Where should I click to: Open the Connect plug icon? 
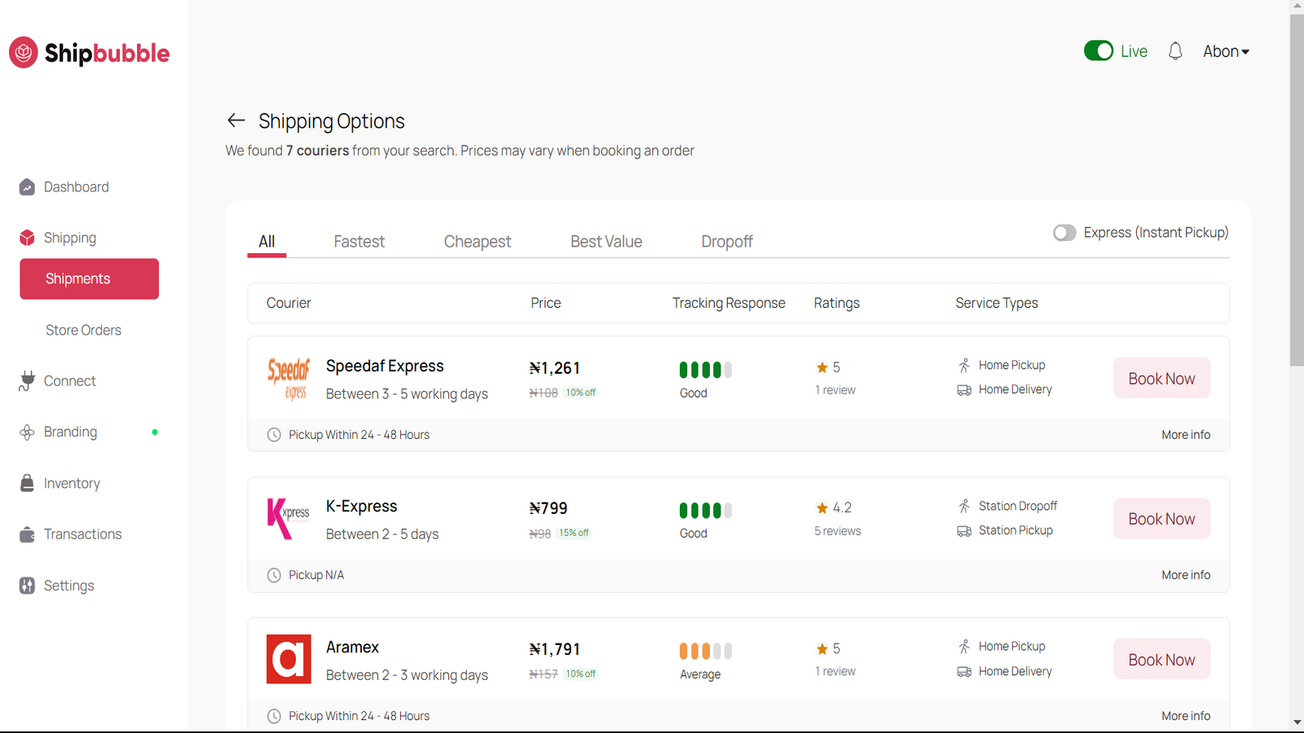pos(27,381)
